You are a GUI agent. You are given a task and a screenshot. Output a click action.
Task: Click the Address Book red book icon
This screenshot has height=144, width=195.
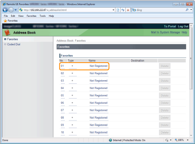point(7,32)
